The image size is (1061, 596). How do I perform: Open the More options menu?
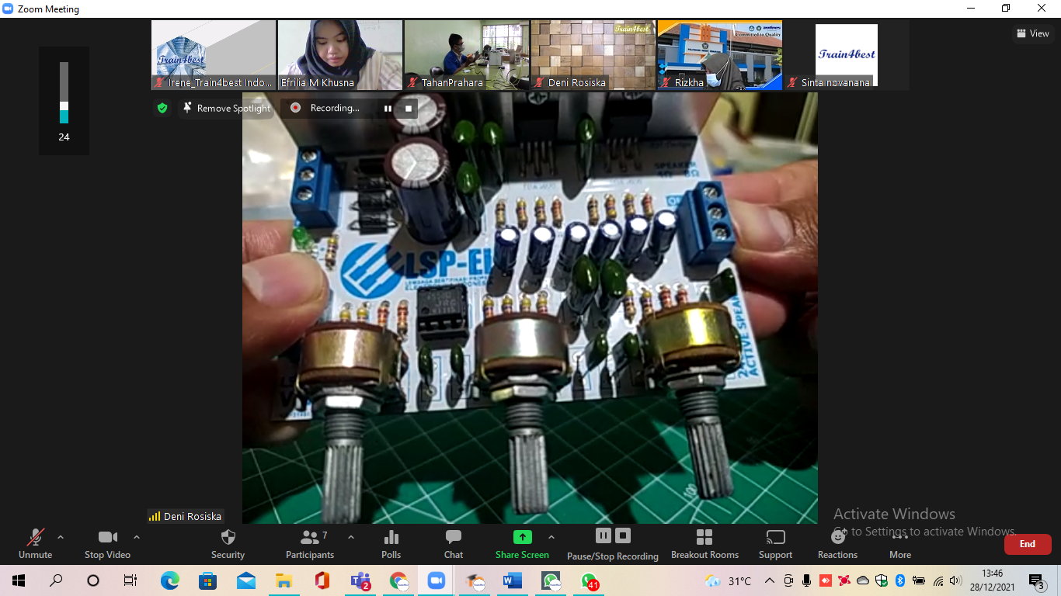[x=900, y=543]
